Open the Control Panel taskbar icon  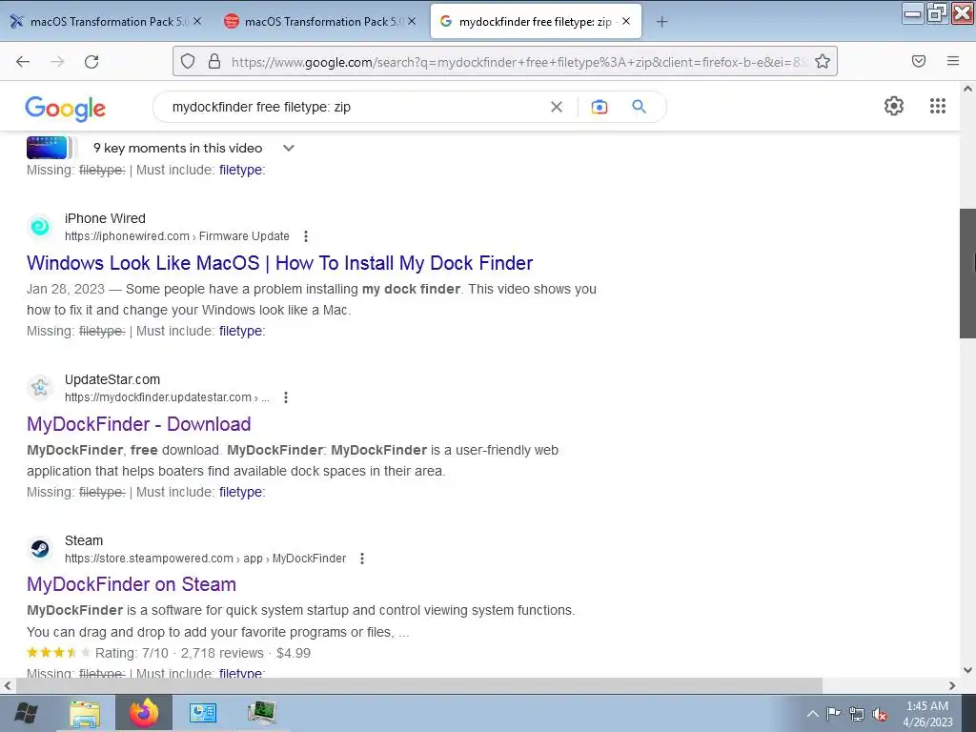click(x=202, y=713)
